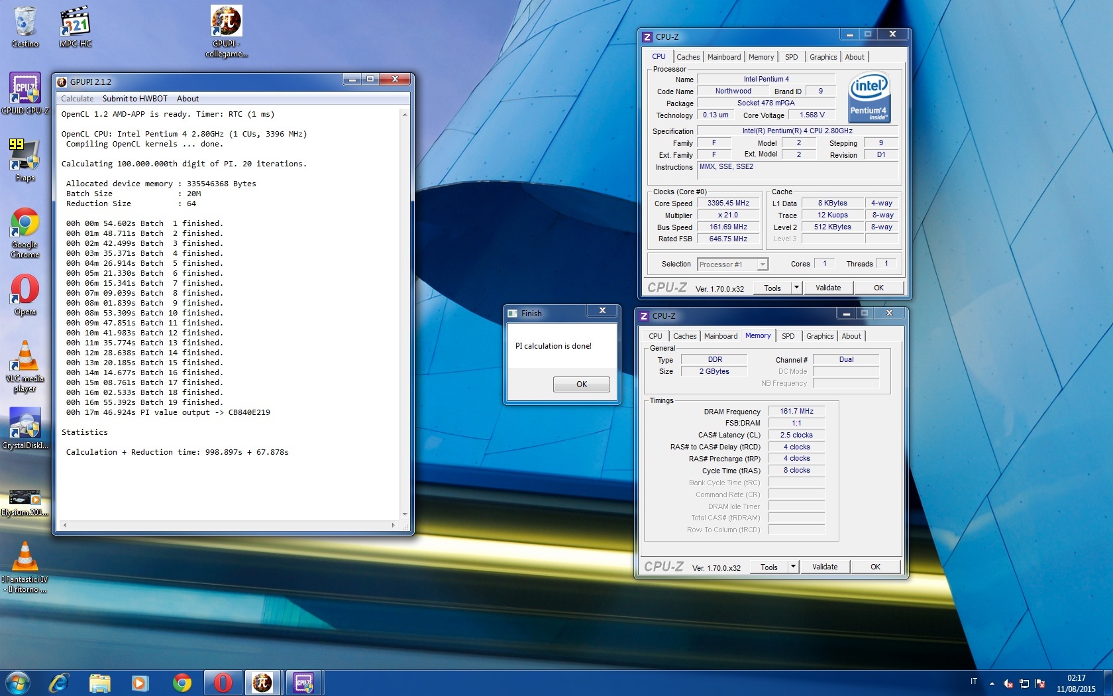Click the volume tray icon

(x=1008, y=683)
